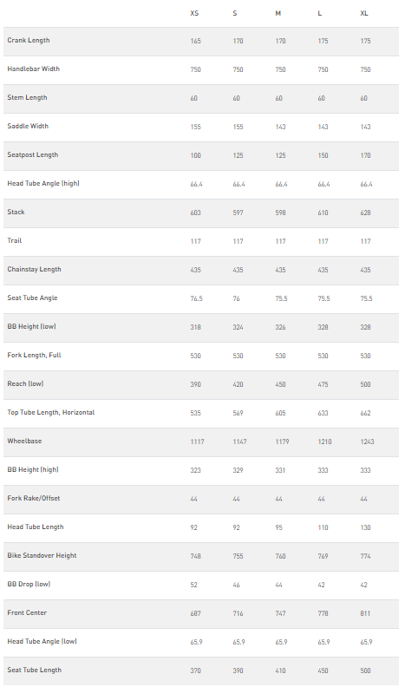The height and width of the screenshot is (687, 405).
Task: Select the Seatpost Length row label
Action: click(32, 154)
